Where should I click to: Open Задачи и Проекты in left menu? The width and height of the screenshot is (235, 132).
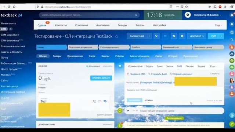pos(11,52)
